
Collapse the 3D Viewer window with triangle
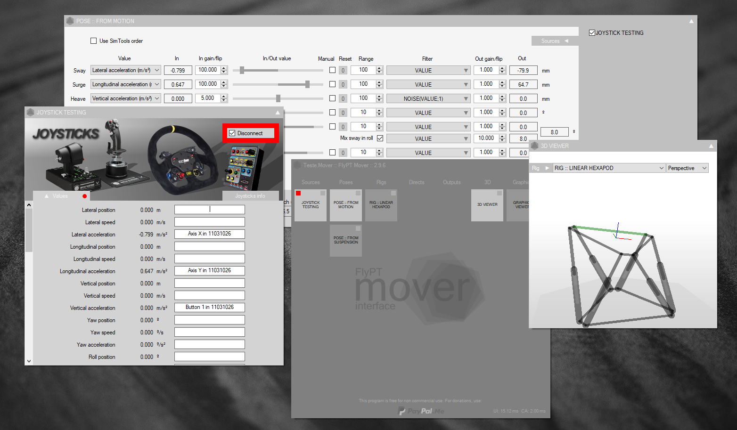pyautogui.click(x=711, y=146)
